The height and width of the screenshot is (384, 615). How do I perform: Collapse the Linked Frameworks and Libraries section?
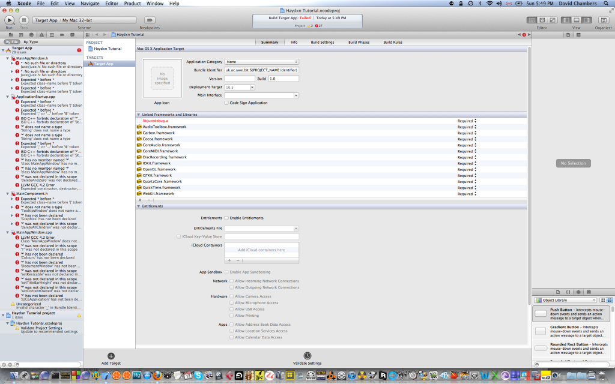coord(139,115)
